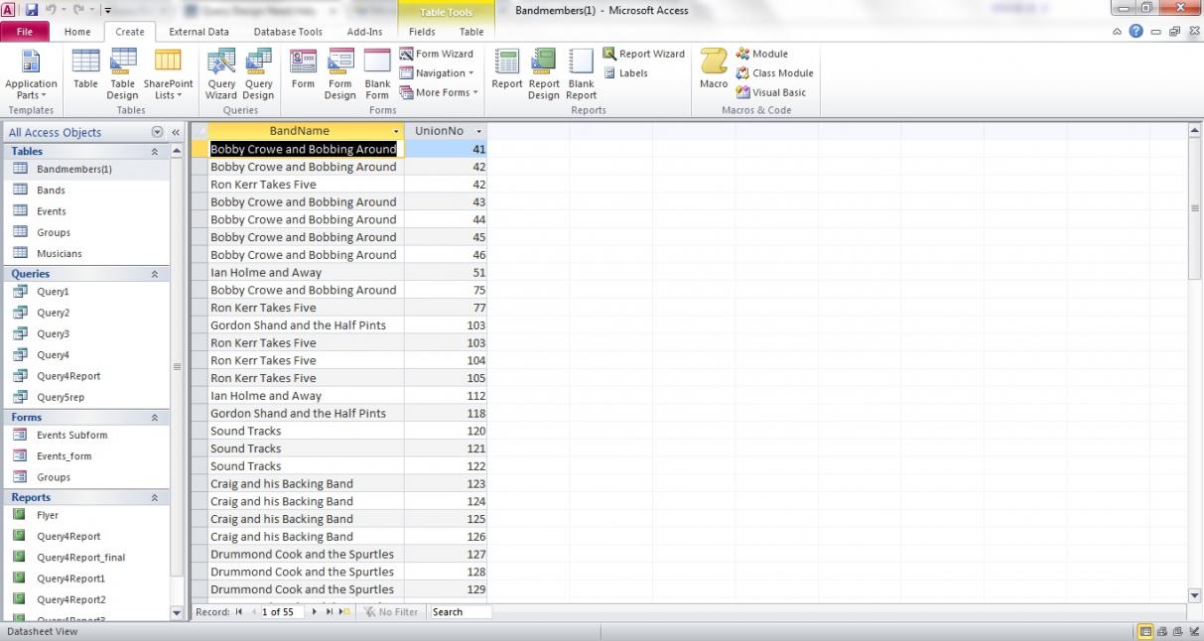Click the Table Design icon
The image size is (1204, 641).
click(123, 73)
